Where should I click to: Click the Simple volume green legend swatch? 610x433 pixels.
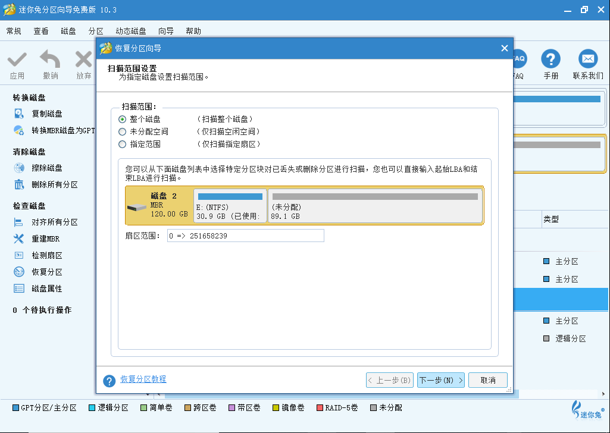[143, 408]
